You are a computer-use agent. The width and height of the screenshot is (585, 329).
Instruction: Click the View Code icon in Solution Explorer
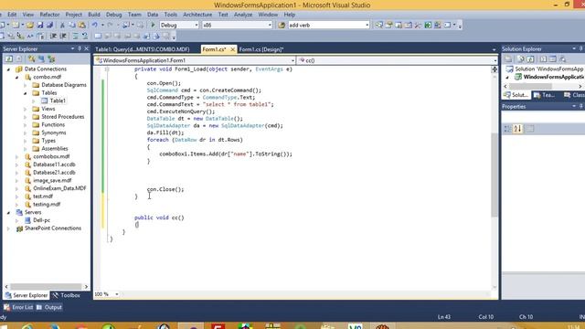543,58
